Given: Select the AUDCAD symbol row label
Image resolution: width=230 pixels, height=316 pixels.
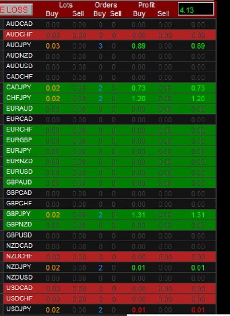Looking at the screenshot, I should pyautogui.click(x=19, y=24).
